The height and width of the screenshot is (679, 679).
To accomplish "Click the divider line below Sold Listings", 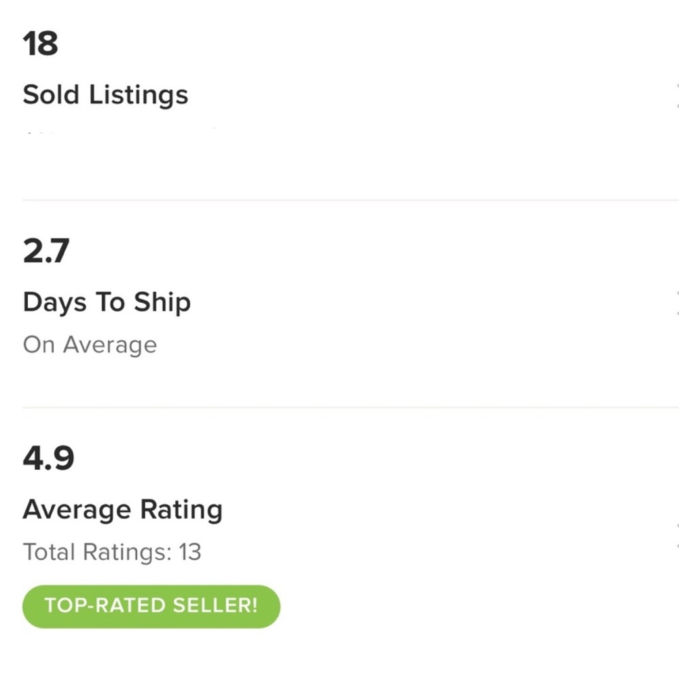I will click(x=339, y=200).
